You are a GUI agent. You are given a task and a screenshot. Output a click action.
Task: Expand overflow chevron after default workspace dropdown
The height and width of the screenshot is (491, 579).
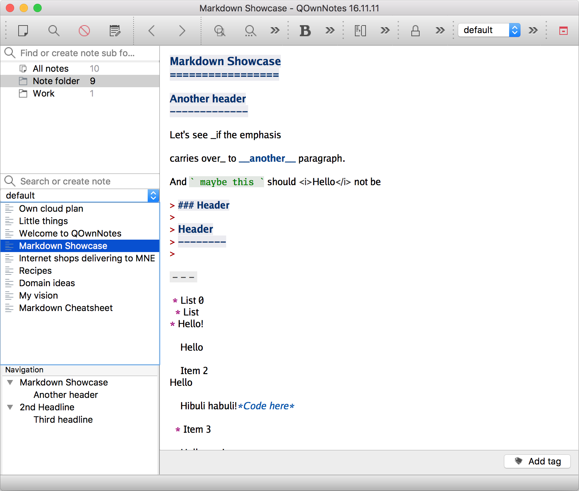(533, 31)
